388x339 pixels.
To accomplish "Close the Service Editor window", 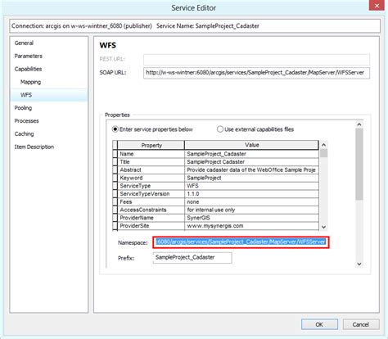I will (377, 6).
